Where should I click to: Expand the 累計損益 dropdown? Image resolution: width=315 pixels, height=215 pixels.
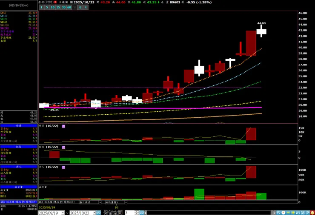coord(100,202)
